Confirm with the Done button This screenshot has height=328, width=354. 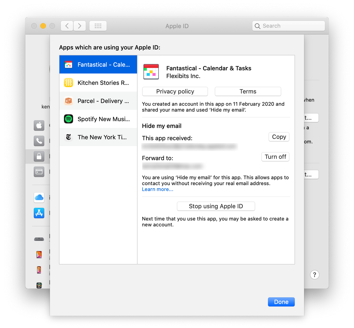click(x=281, y=302)
